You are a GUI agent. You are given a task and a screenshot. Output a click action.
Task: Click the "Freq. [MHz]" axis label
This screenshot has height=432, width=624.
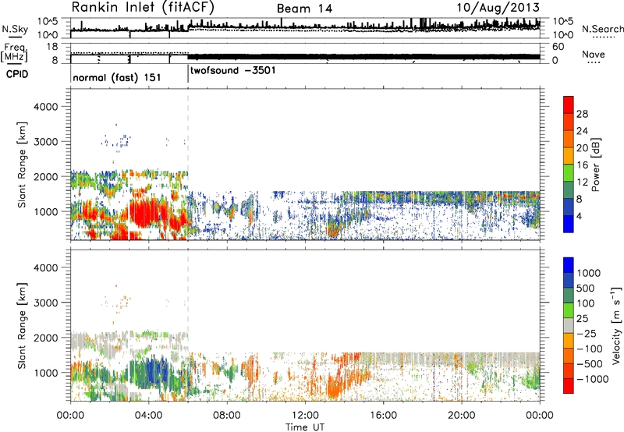click(x=14, y=52)
